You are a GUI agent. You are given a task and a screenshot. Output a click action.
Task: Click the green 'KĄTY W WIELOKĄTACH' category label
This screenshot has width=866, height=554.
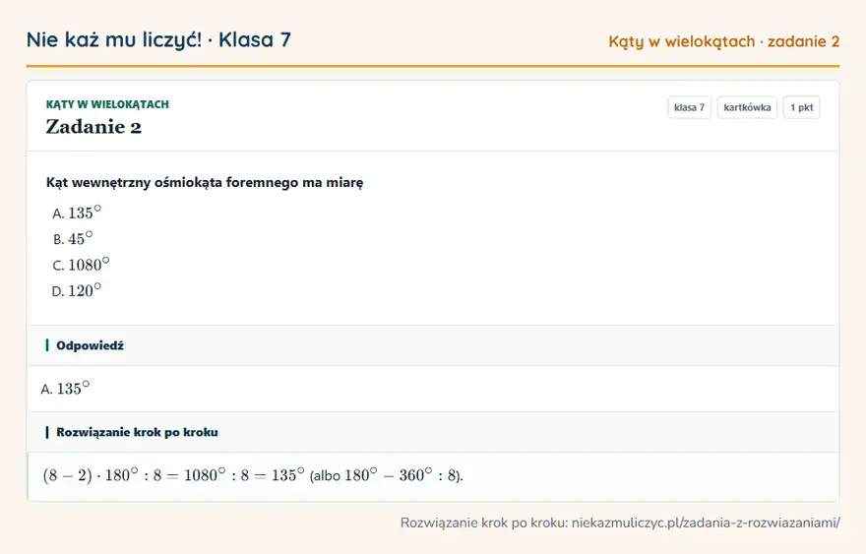pos(107,104)
